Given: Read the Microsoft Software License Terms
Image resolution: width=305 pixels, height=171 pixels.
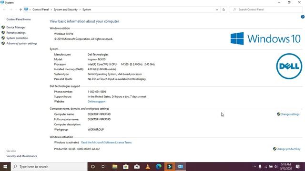Looking at the screenshot, I should point(106,142).
